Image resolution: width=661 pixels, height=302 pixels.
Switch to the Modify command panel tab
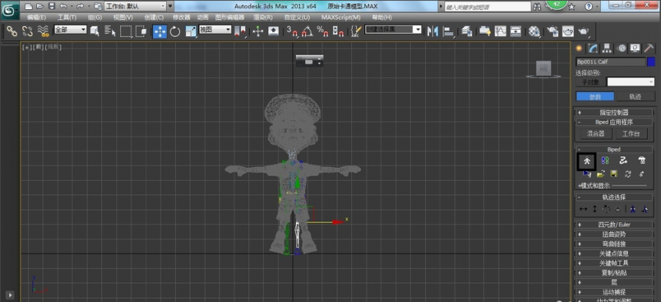(x=593, y=48)
